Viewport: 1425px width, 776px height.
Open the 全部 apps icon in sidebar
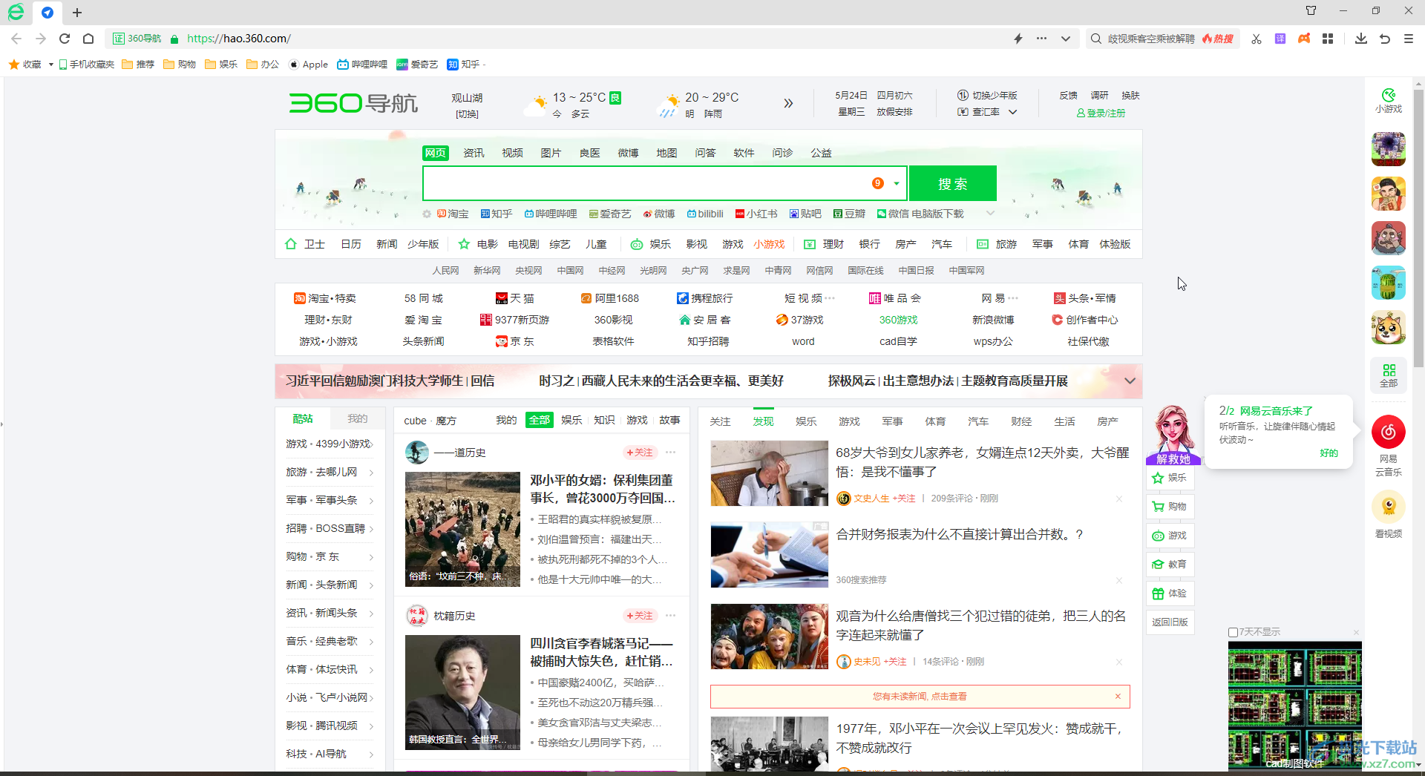(1389, 375)
